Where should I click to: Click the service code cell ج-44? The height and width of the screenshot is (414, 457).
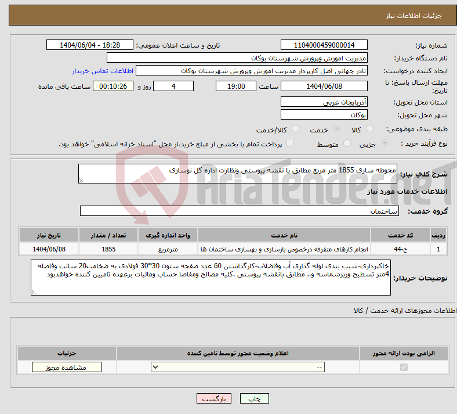(x=401, y=249)
